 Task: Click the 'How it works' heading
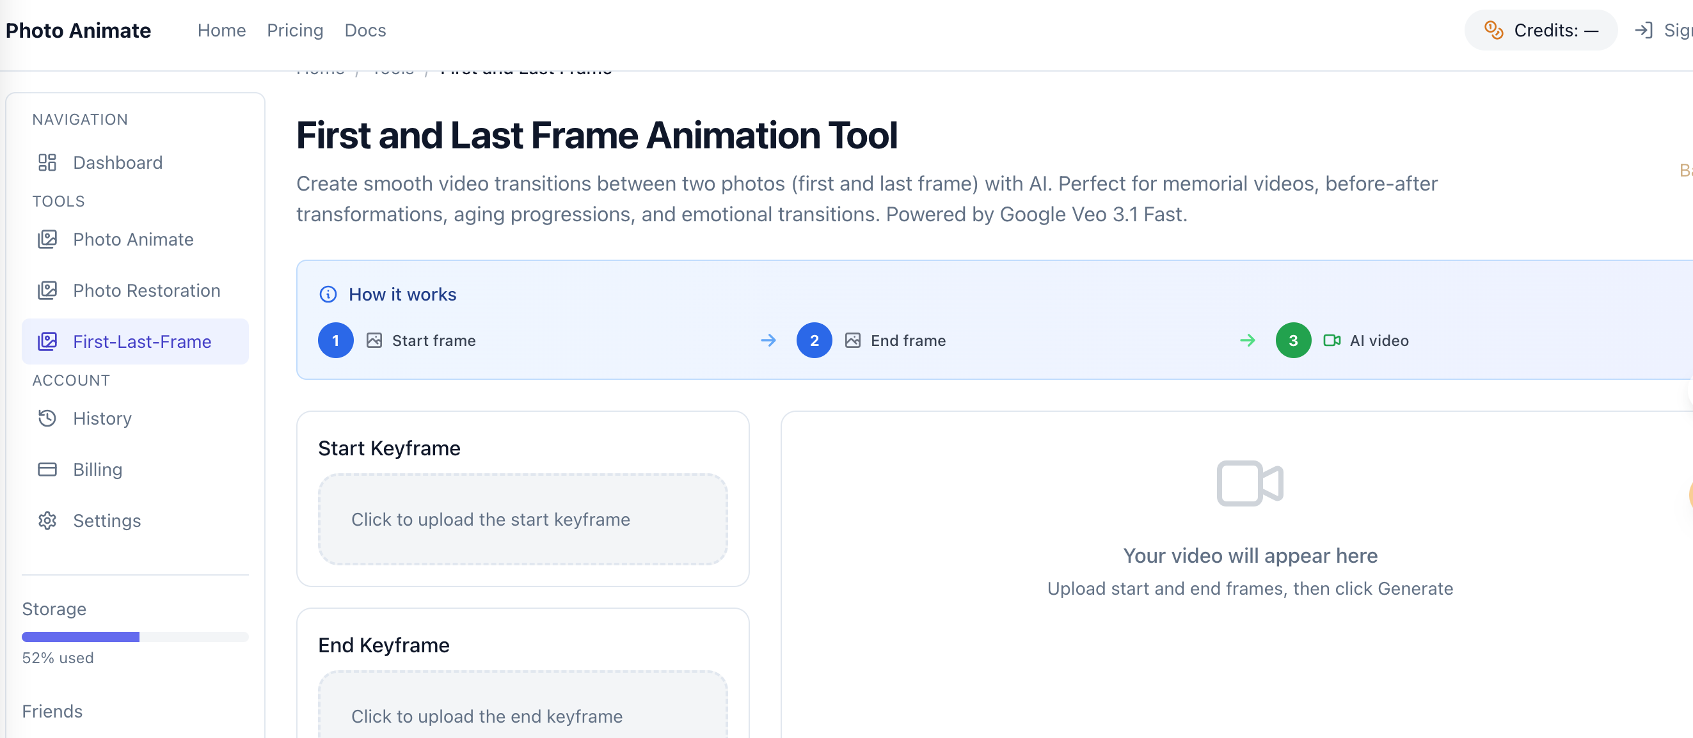click(402, 294)
